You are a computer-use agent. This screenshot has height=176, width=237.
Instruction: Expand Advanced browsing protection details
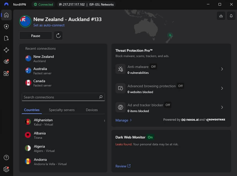click(222, 88)
